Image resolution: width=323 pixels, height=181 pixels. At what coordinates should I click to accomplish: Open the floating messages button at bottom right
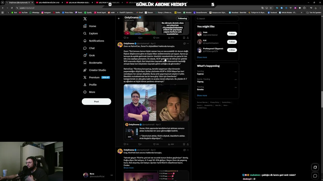(315, 176)
